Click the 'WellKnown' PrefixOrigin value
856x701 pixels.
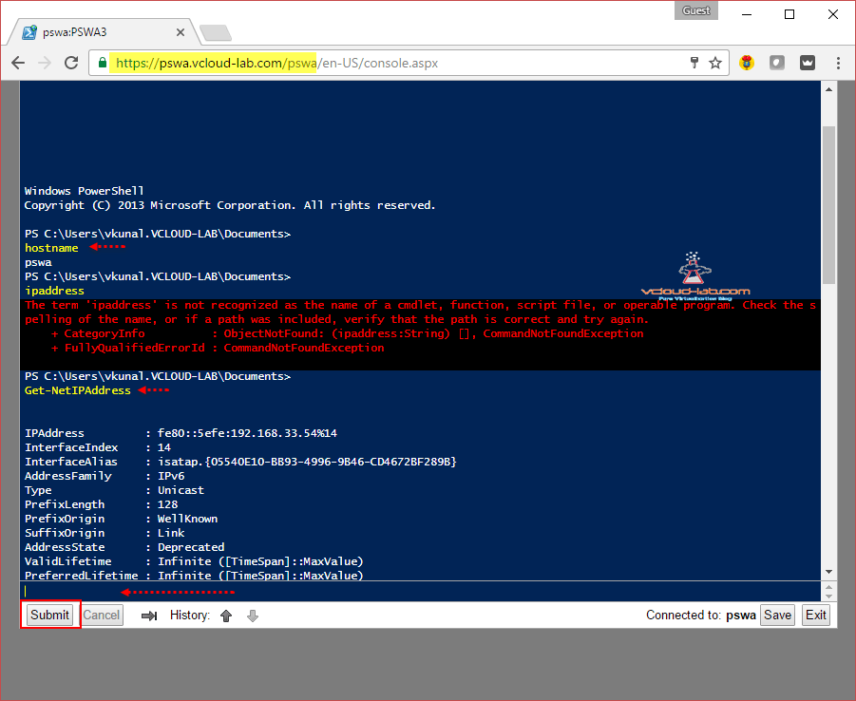187,519
